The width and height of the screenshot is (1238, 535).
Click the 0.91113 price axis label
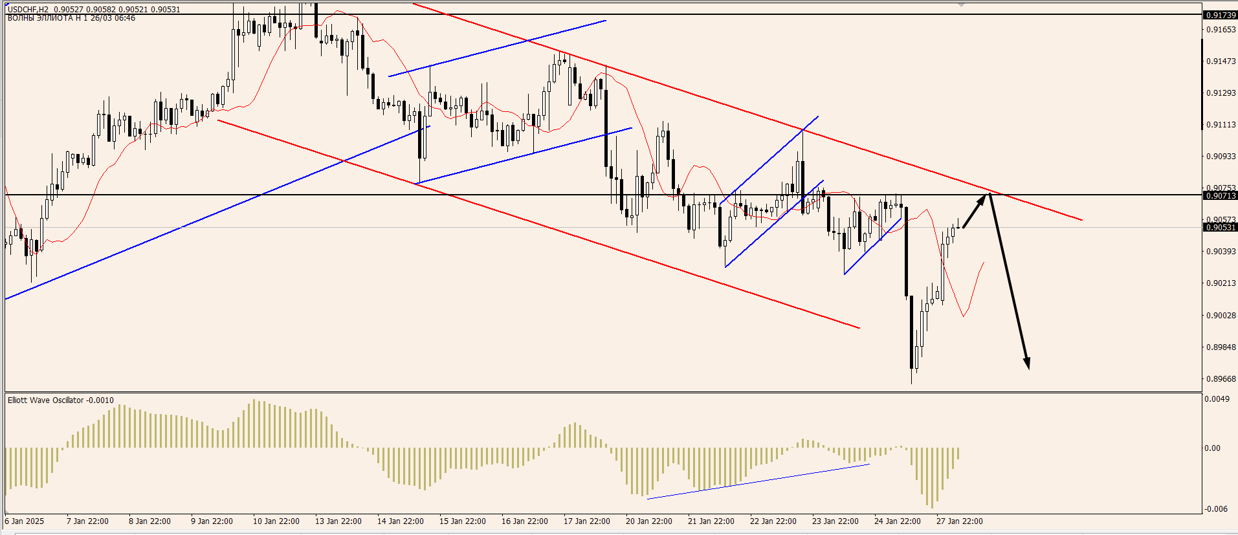pos(1221,125)
